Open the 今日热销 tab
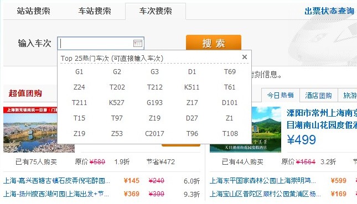357x204 pixels. pyautogui.click(x=281, y=95)
